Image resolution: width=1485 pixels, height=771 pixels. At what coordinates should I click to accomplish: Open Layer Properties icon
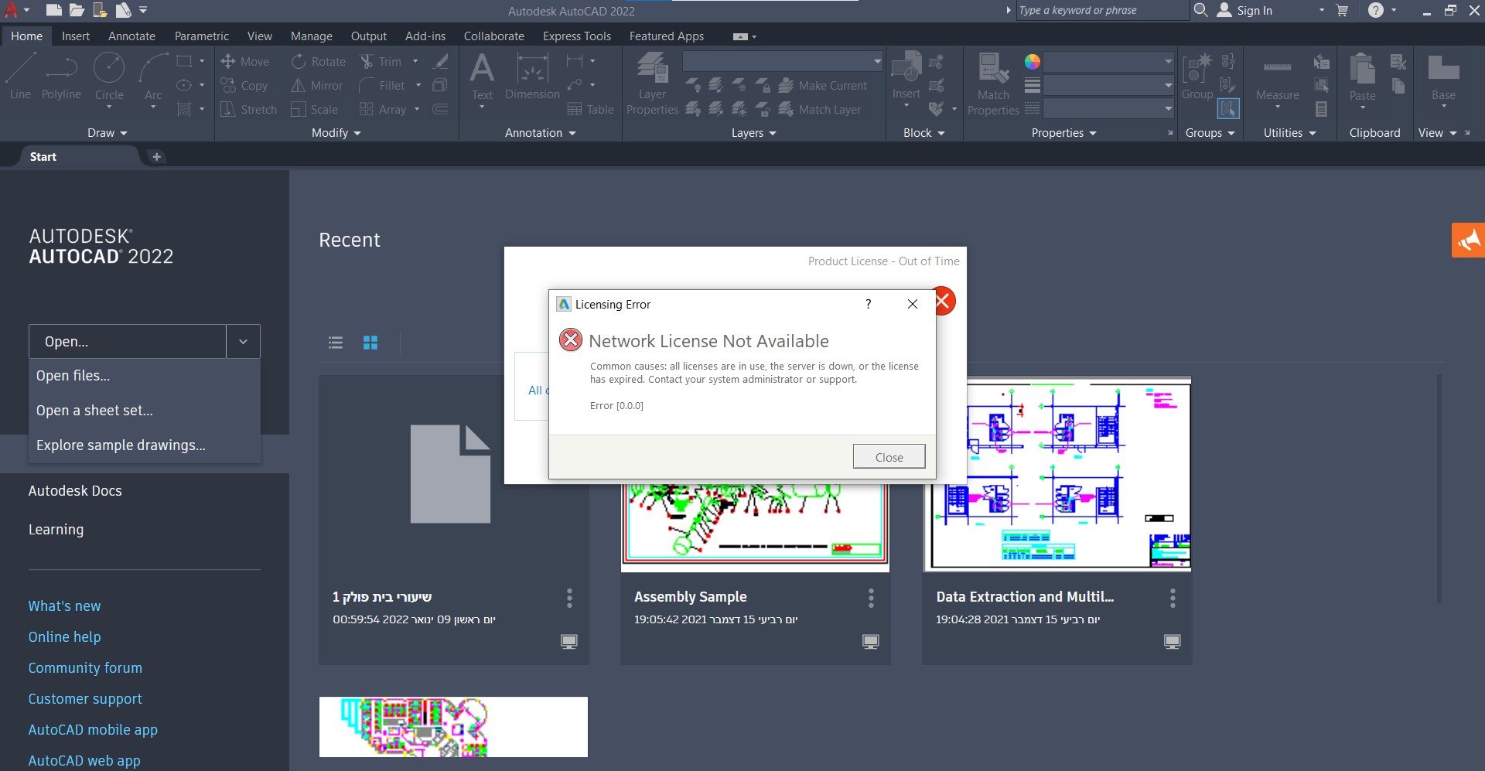[652, 76]
